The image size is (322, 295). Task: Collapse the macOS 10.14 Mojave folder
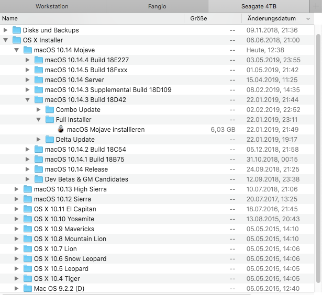point(17,50)
